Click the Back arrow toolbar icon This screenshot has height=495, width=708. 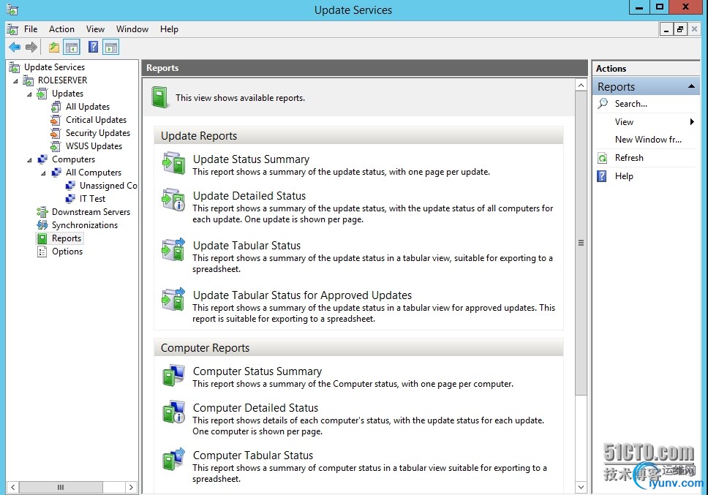pos(15,47)
